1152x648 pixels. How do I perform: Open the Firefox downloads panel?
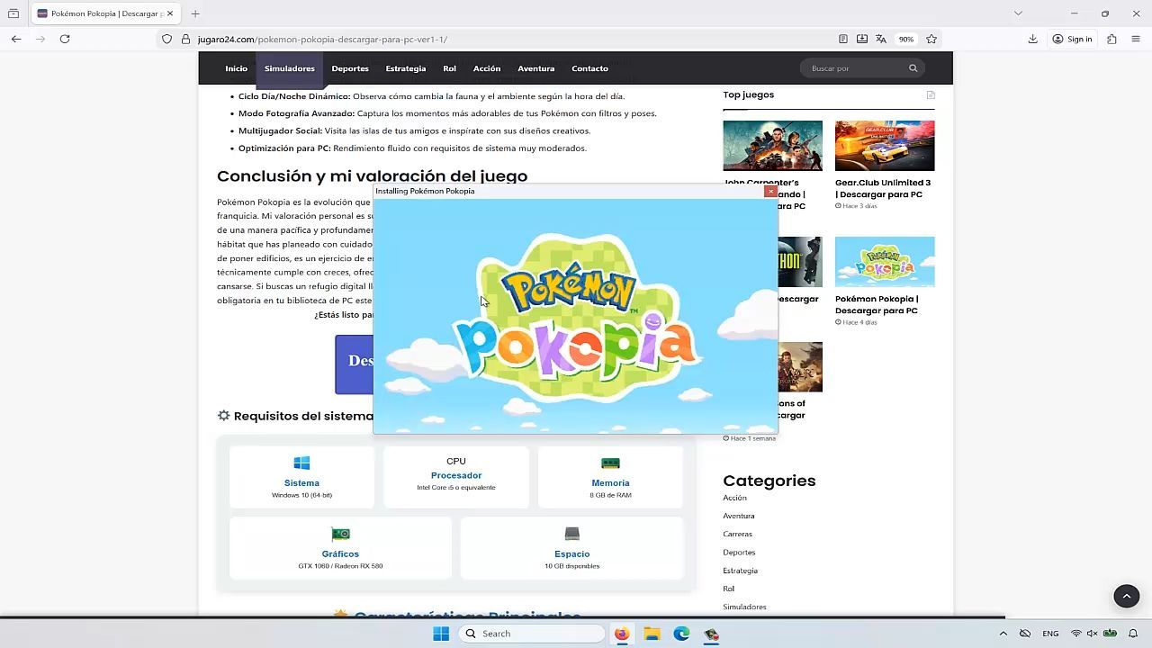tap(1032, 39)
